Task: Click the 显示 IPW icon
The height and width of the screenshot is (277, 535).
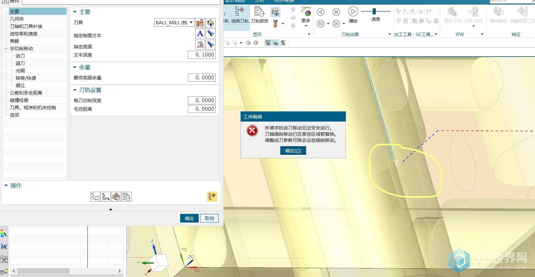Action: tap(453, 15)
